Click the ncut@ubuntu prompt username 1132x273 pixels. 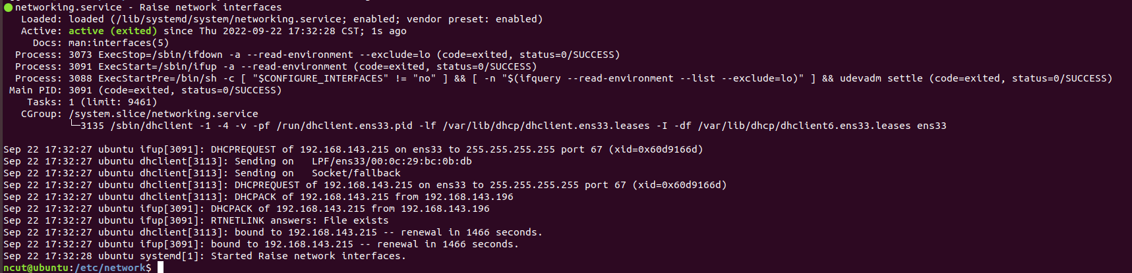[36, 268]
